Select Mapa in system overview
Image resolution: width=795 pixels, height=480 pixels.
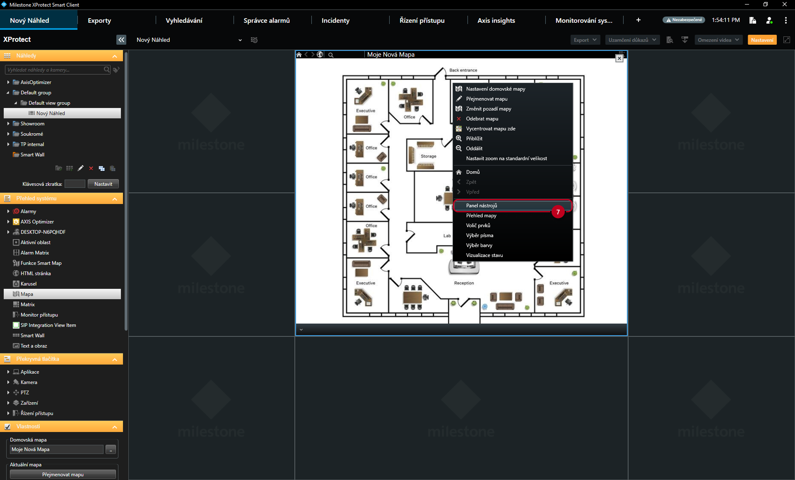coord(62,294)
